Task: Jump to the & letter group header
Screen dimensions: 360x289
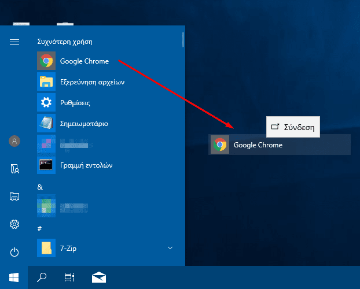Action: [x=40, y=187]
